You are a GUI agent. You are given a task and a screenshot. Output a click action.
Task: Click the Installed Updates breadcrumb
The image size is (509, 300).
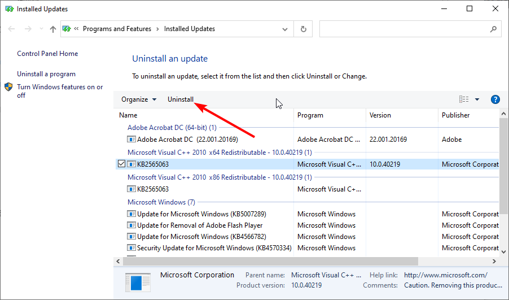pos(189,29)
